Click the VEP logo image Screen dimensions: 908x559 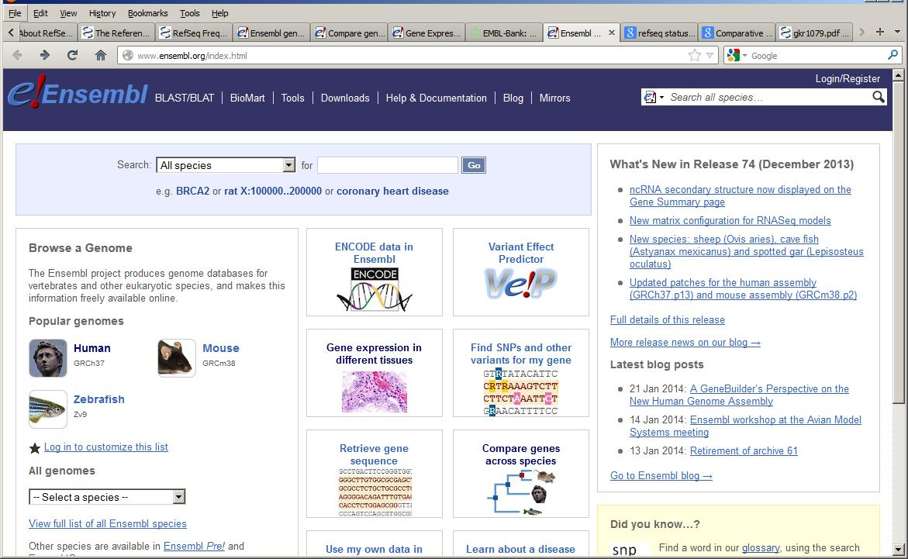click(x=520, y=284)
